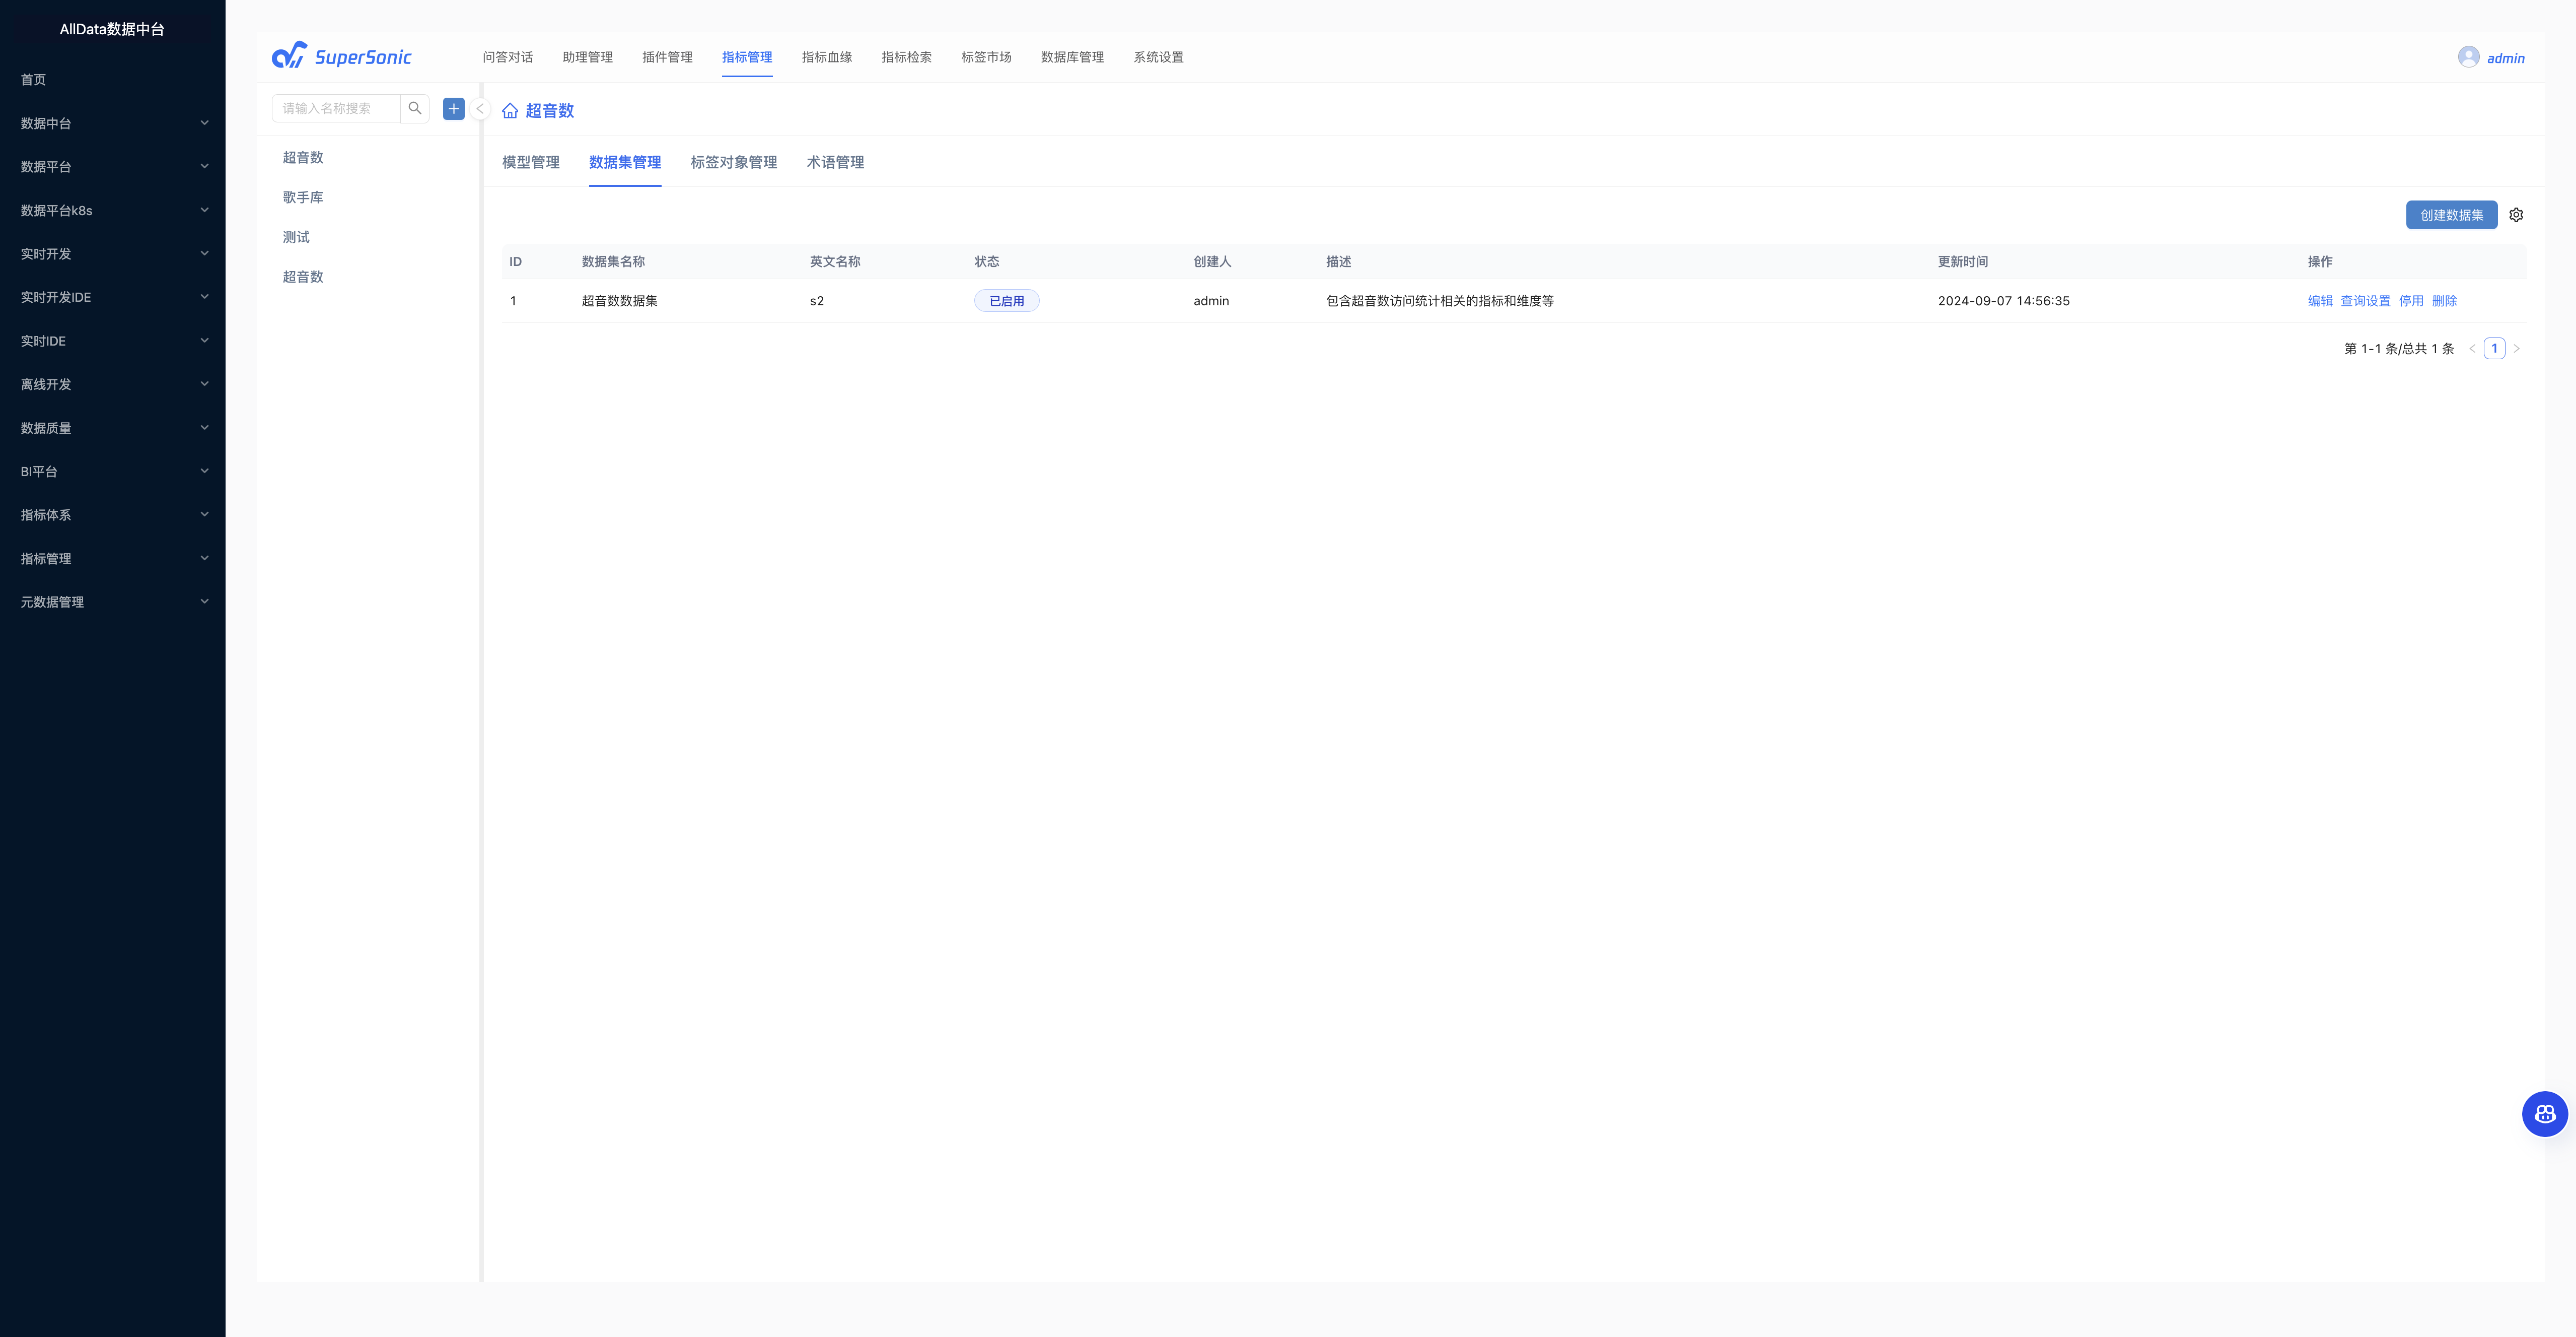Click the s2 English name cell
The width and height of the screenshot is (2576, 1337).
817,301
